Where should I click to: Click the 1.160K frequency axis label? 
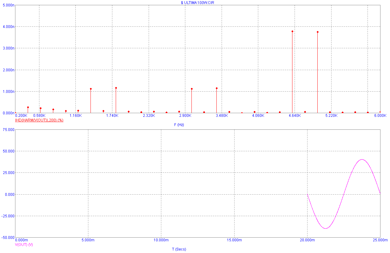[x=76, y=116]
